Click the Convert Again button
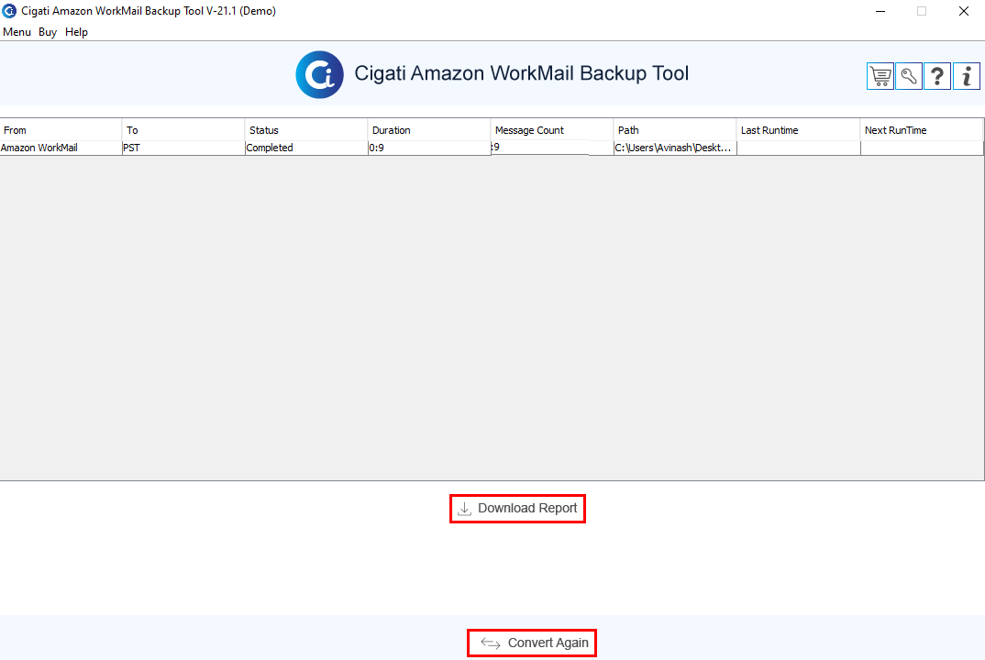Viewport: 985px width, 660px height. coord(532,643)
